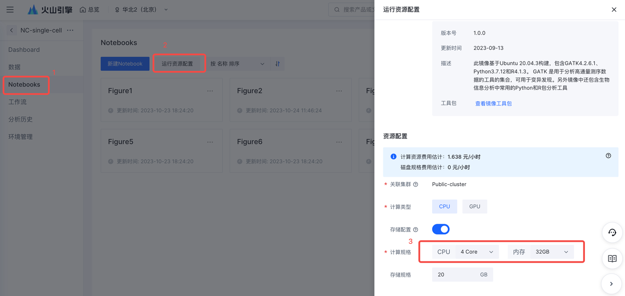Screen dimensions: 625x296
Task: Click the Notebooks page heading
Action: pyautogui.click(x=119, y=42)
